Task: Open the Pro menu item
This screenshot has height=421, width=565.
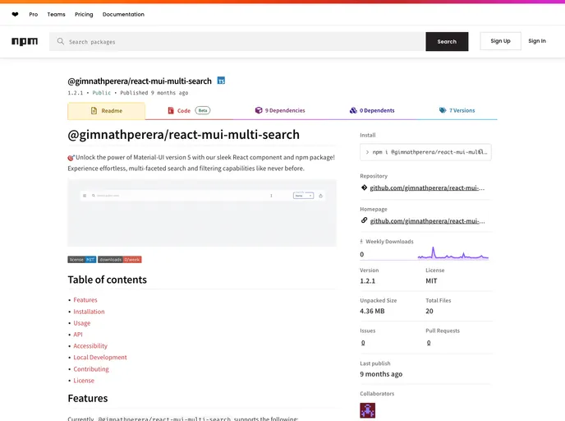Action: click(34, 15)
